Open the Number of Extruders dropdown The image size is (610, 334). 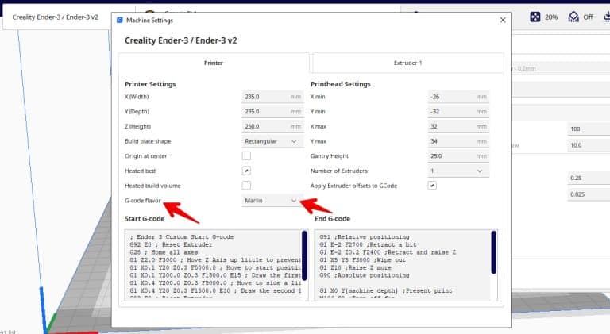(458, 171)
